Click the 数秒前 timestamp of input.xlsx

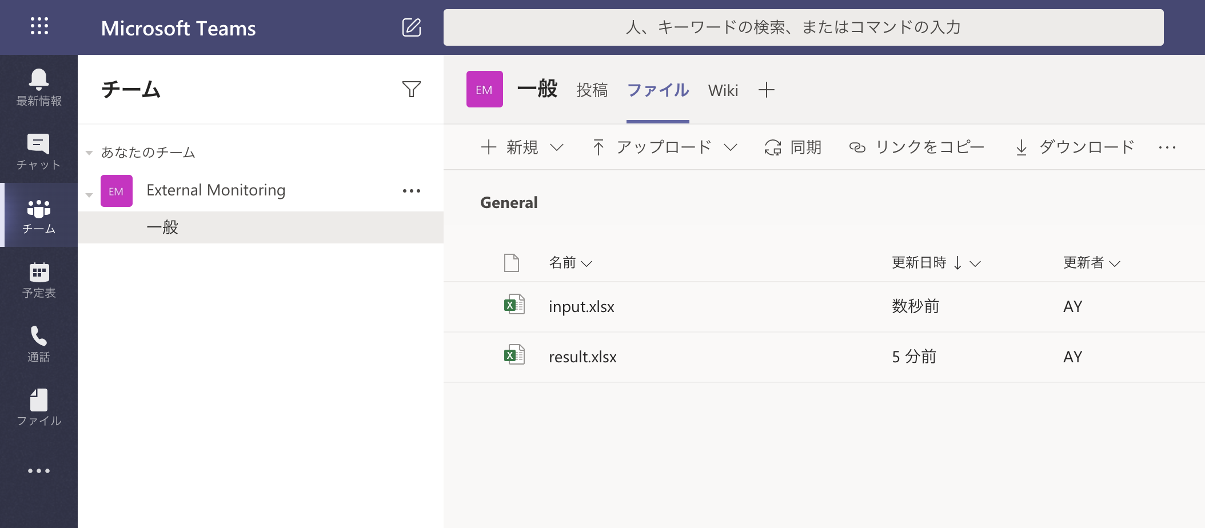(x=916, y=306)
